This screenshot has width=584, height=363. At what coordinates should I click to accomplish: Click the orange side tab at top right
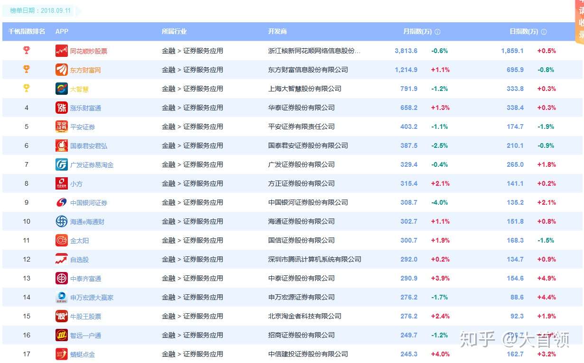[x=580, y=22]
